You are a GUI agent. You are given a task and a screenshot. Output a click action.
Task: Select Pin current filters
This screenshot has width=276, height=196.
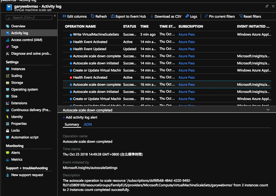click(x=219, y=17)
